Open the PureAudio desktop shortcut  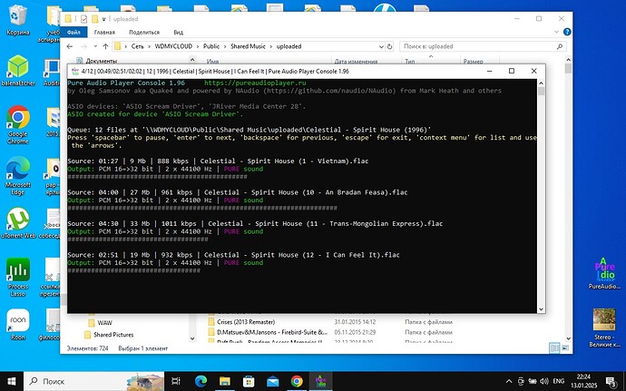604,273
